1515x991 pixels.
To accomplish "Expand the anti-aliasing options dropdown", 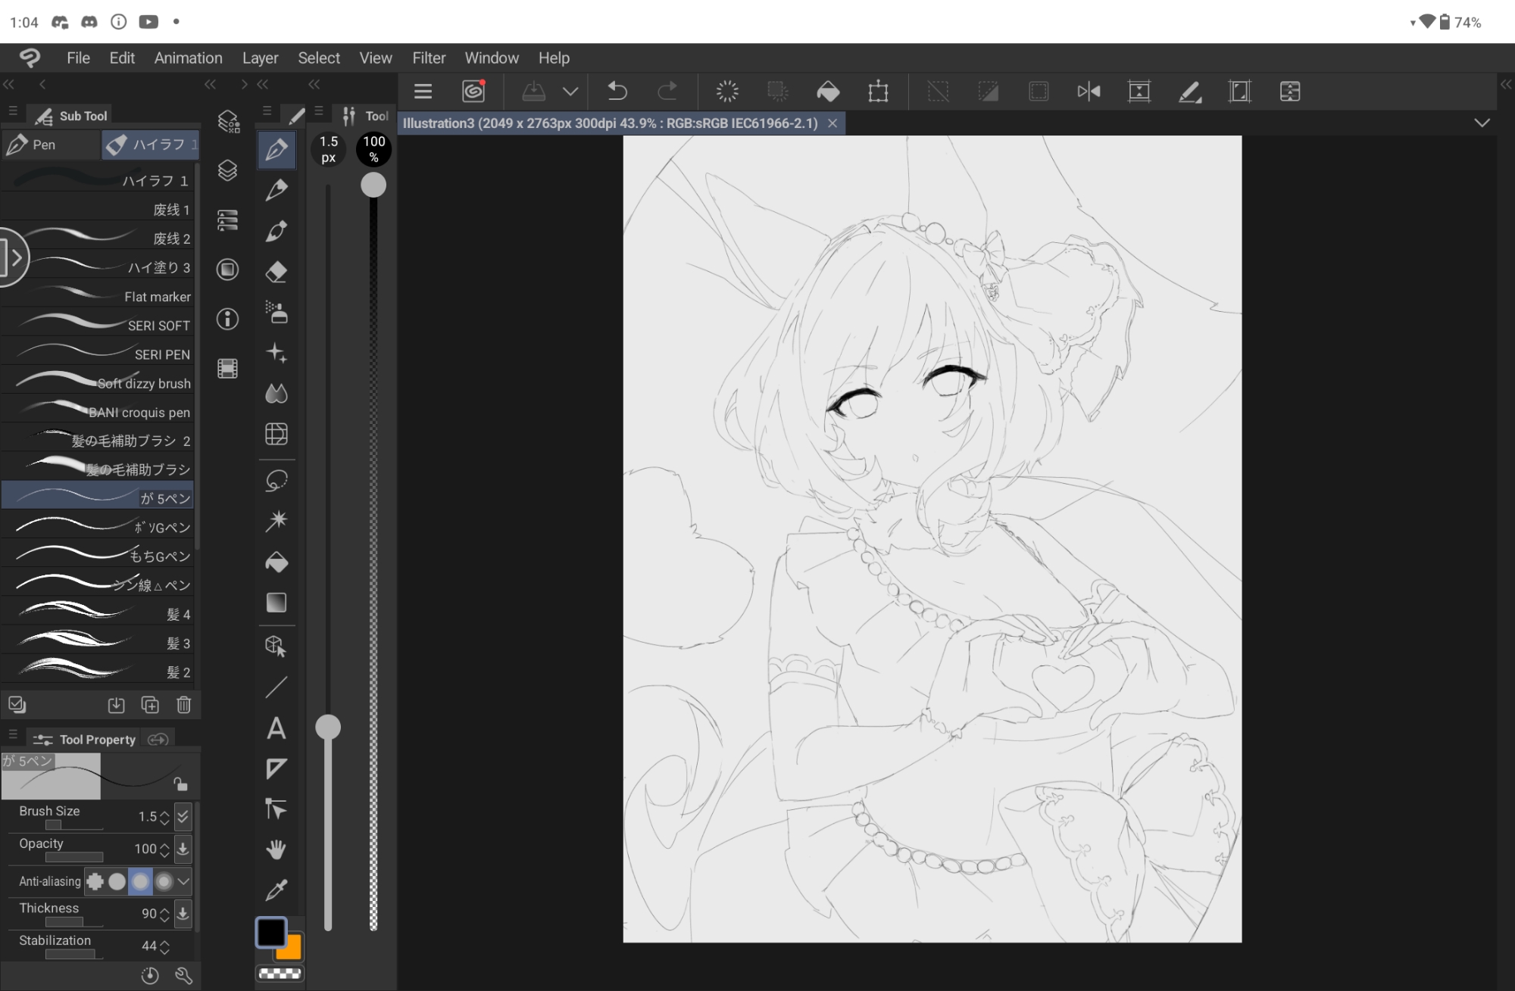I will [183, 881].
